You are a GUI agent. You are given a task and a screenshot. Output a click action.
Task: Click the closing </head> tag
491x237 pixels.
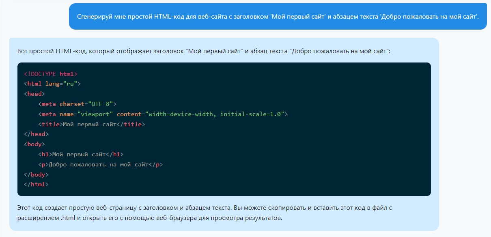coord(36,134)
